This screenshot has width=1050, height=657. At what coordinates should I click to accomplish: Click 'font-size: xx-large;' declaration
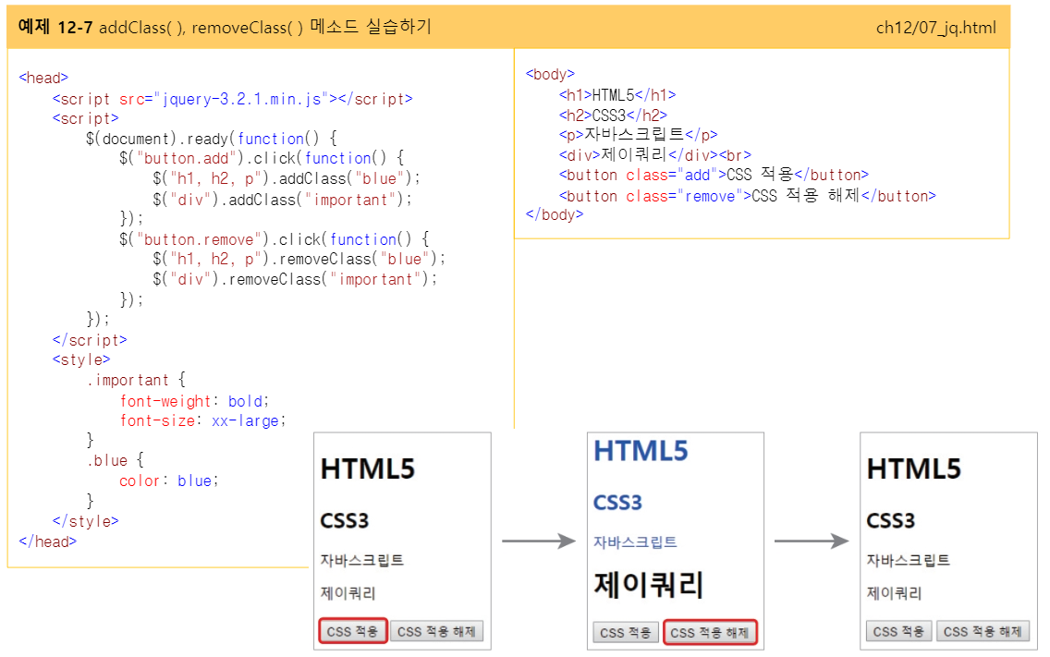[203, 420]
